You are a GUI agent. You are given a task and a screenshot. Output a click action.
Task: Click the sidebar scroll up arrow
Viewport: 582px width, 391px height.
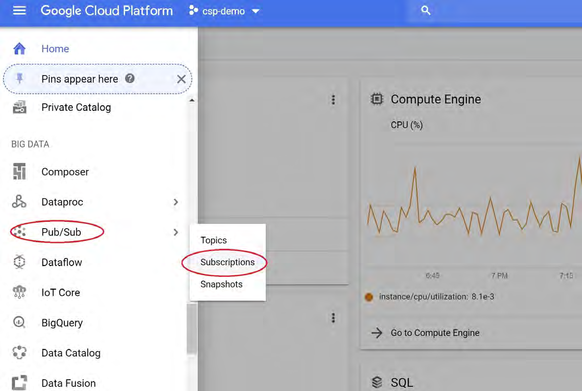pyautogui.click(x=192, y=100)
